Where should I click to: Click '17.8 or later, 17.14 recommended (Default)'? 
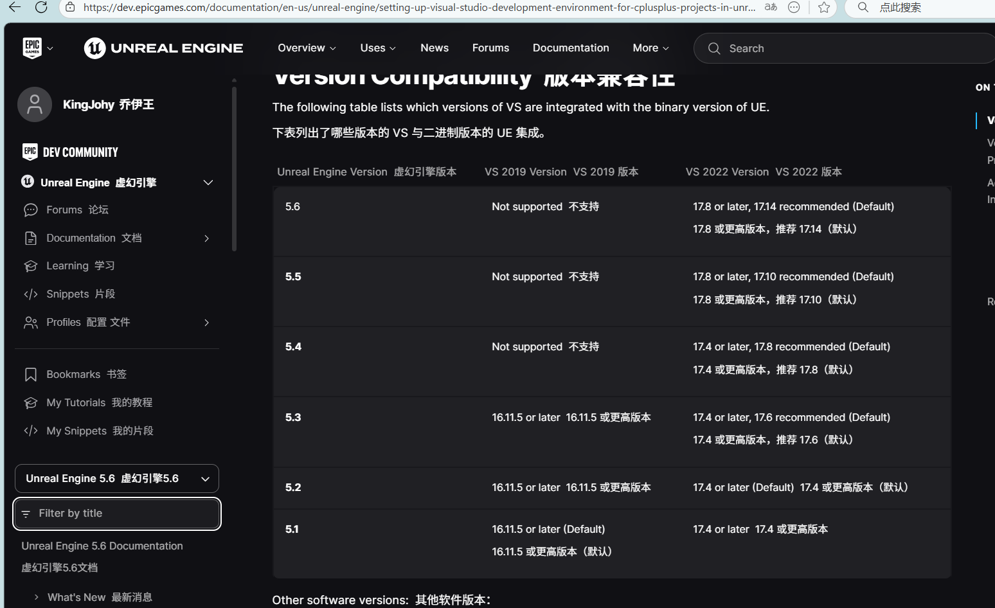(x=793, y=206)
